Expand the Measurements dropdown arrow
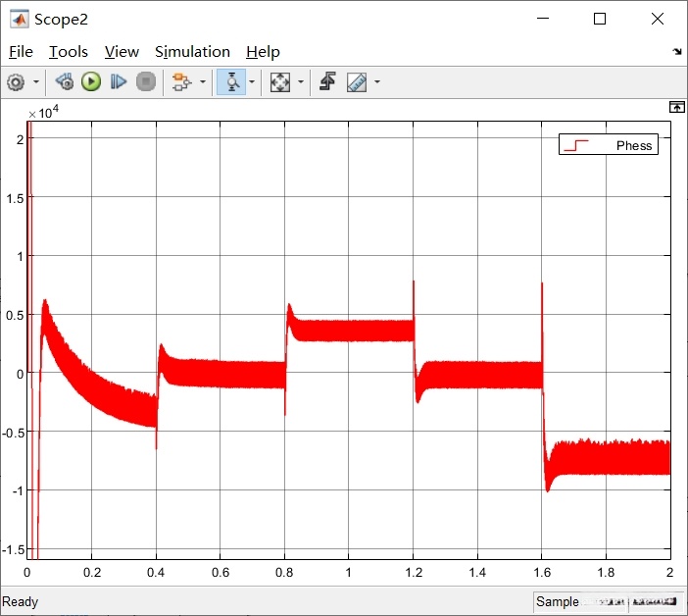 [377, 81]
